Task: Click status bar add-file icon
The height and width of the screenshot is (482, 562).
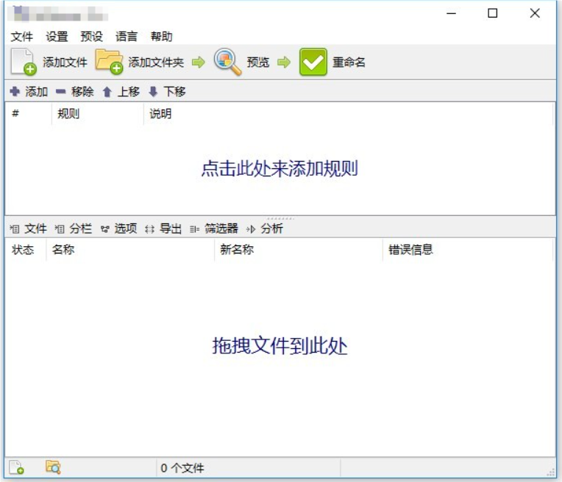Action: (x=16, y=467)
